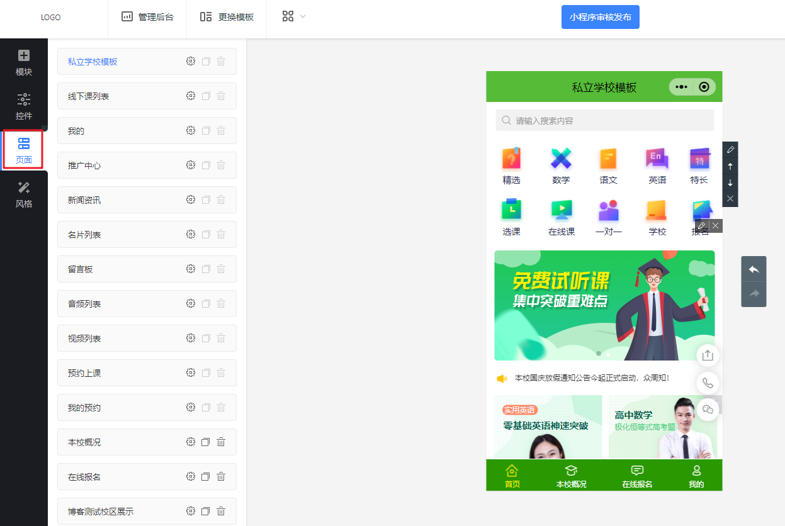
Task: Duplicate the 本校概况 page
Action: (x=206, y=442)
